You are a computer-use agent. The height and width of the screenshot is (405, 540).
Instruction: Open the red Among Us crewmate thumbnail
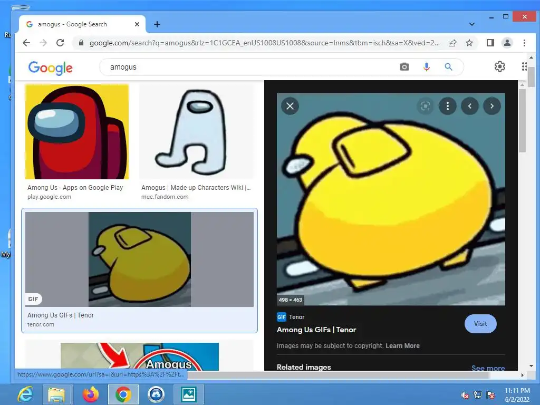77,131
